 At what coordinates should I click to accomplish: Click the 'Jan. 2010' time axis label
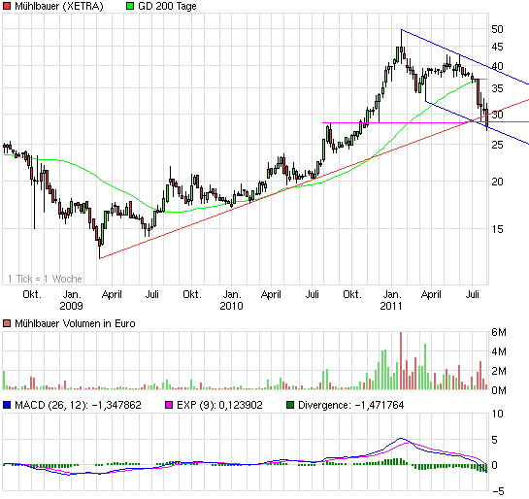[x=231, y=300]
